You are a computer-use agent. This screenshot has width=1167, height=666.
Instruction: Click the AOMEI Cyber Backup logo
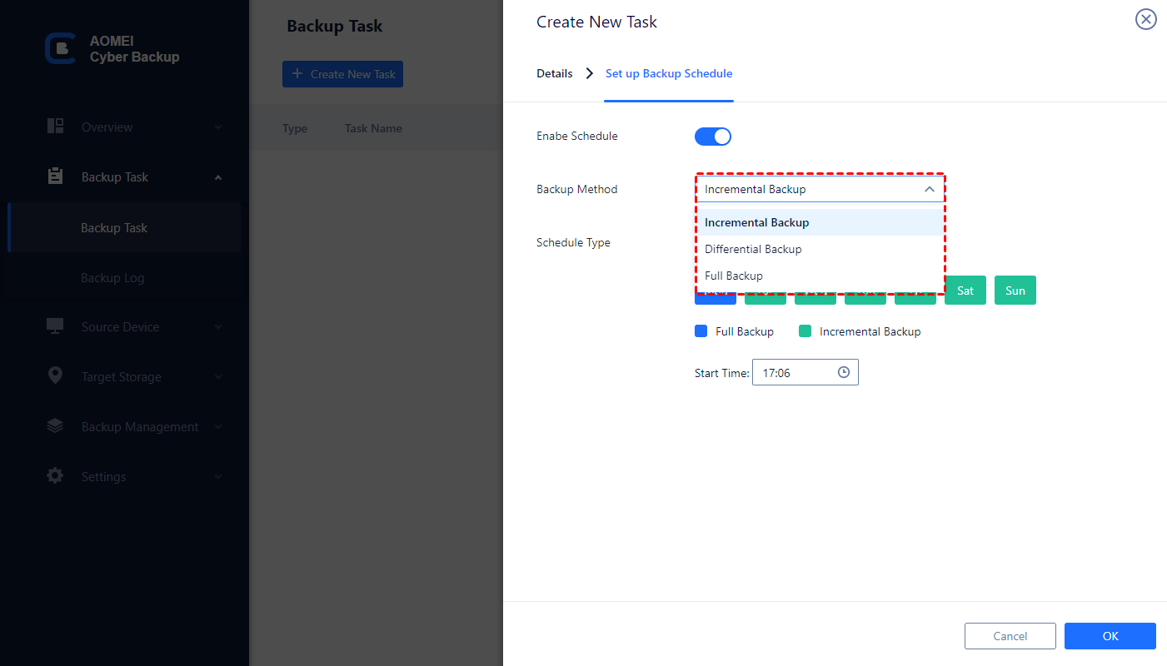click(60, 49)
